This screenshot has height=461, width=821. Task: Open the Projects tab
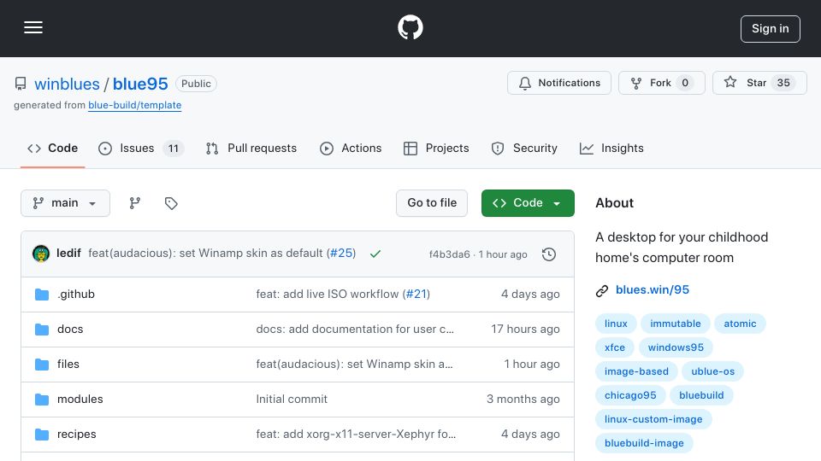pos(436,149)
